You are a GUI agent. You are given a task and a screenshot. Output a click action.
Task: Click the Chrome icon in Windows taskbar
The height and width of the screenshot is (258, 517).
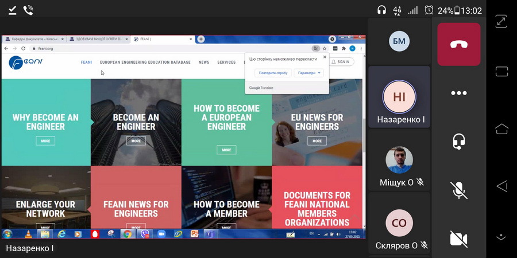pyautogui.click(x=127, y=234)
